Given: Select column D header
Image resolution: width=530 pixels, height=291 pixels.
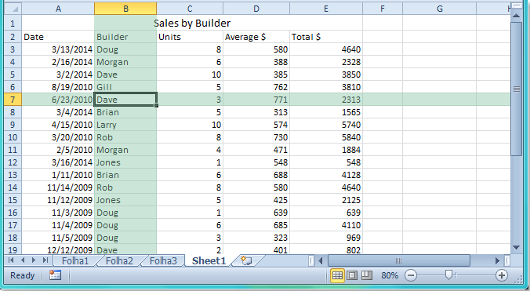Looking at the screenshot, I should click(x=256, y=9).
